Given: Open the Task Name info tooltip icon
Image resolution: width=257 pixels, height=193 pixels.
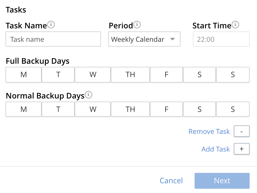Looking at the screenshot, I should pyautogui.click(x=51, y=24).
